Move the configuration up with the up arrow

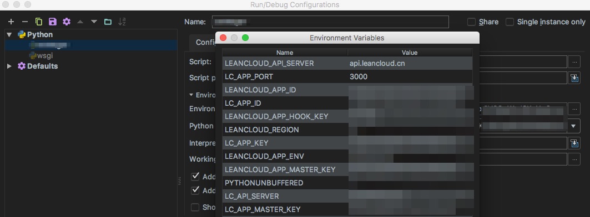[80, 22]
